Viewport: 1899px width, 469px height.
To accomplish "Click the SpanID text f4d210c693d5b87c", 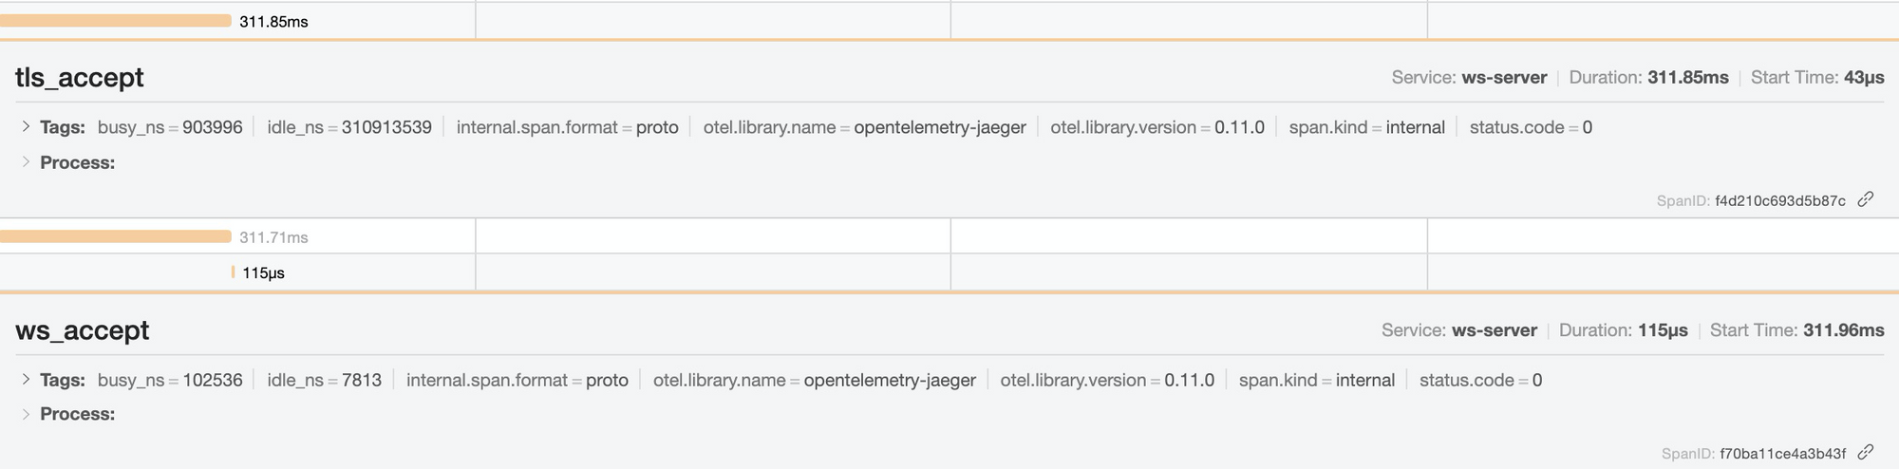I will pyautogui.click(x=1780, y=201).
